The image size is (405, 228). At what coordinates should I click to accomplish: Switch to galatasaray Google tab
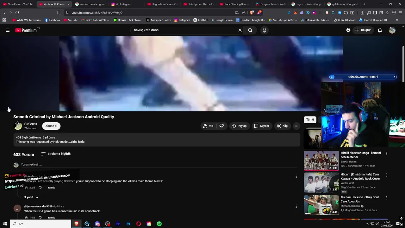pyautogui.click(x=342, y=4)
